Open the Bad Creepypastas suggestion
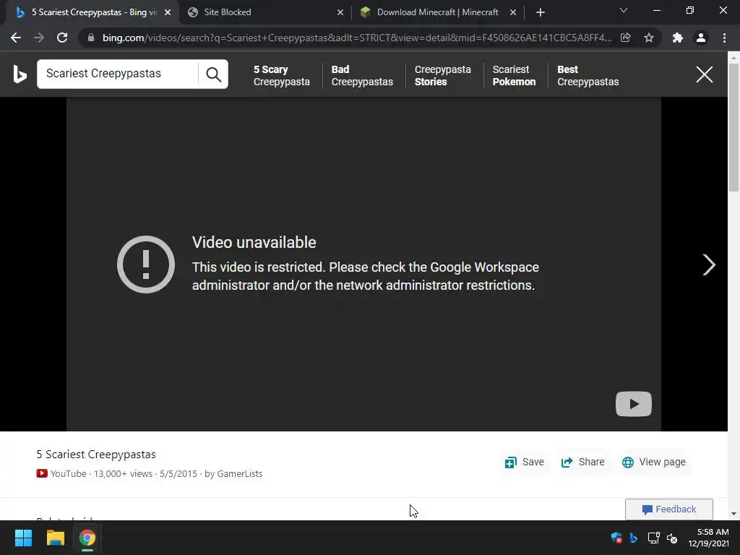 point(362,75)
